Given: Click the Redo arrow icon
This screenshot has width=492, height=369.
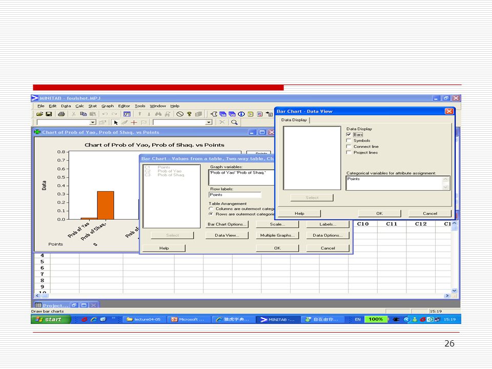Looking at the screenshot, I should pyautogui.click(x=114, y=114).
